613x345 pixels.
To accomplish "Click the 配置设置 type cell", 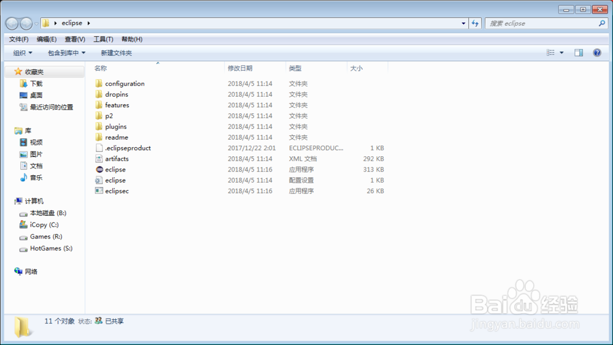I will [301, 180].
